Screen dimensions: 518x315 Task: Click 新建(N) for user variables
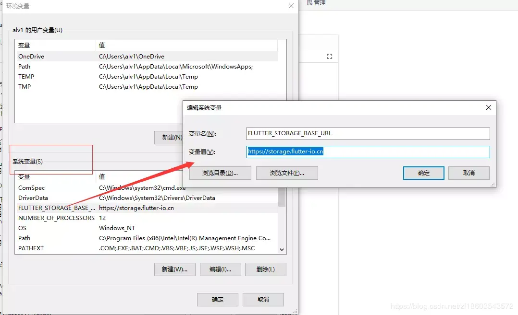tap(169, 138)
